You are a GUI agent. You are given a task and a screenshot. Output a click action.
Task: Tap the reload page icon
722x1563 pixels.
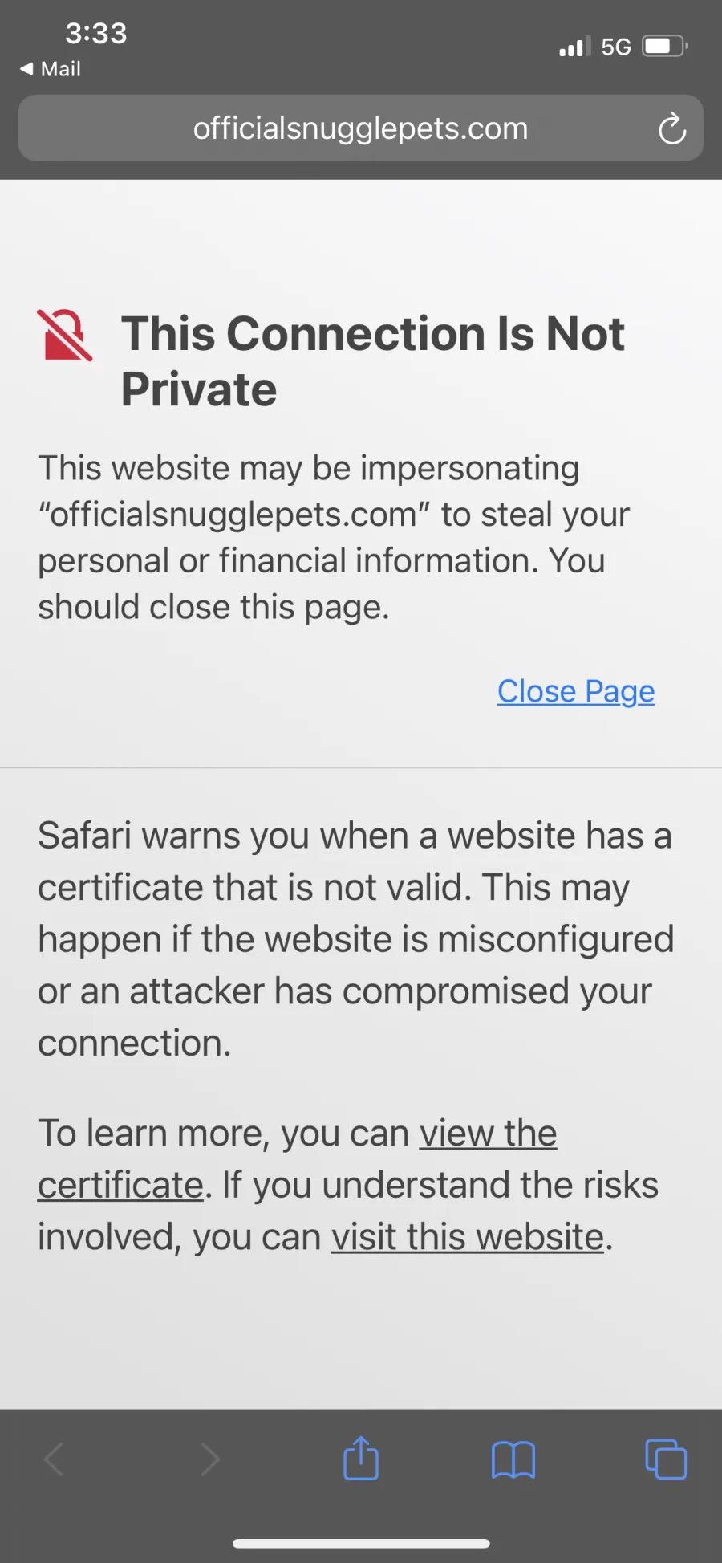pyautogui.click(x=672, y=128)
